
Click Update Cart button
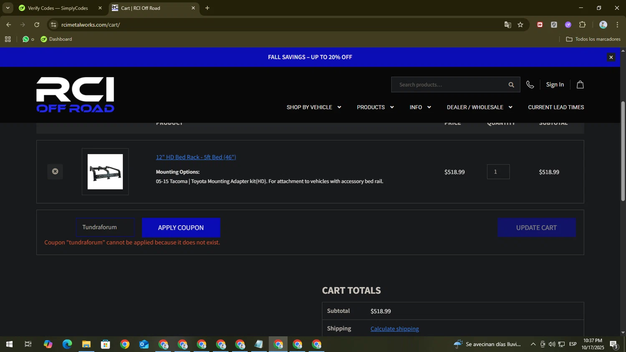pyautogui.click(x=536, y=228)
